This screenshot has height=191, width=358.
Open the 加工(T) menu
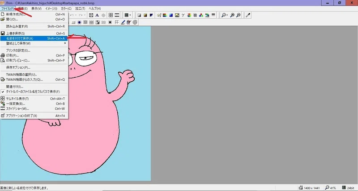(x=80, y=8)
